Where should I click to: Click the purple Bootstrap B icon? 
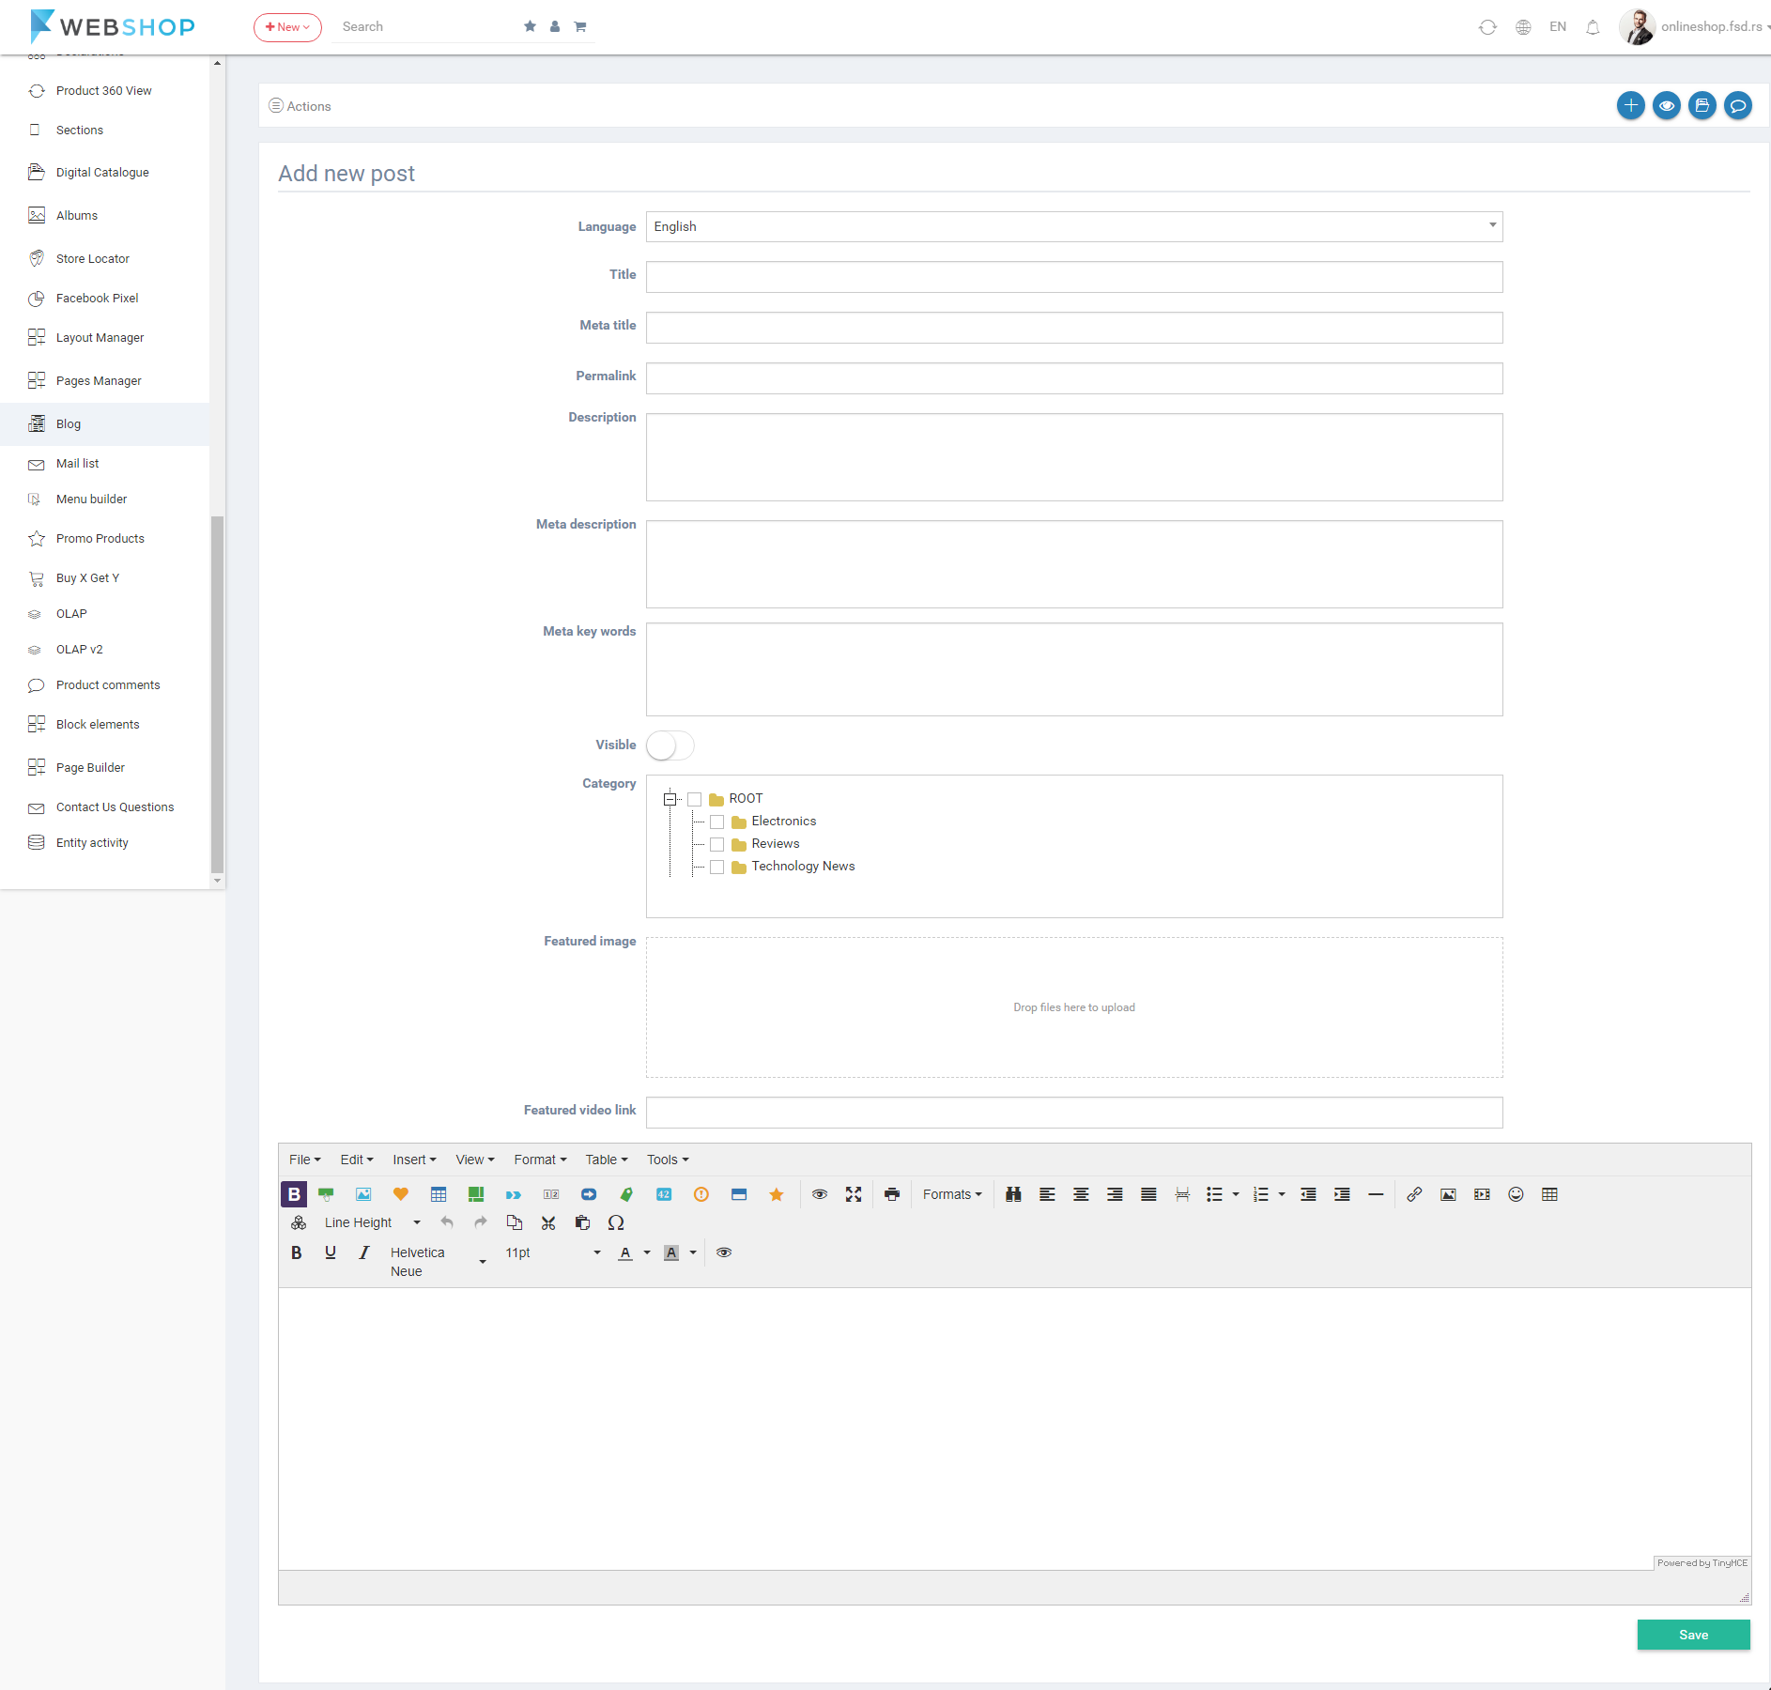pyautogui.click(x=294, y=1194)
